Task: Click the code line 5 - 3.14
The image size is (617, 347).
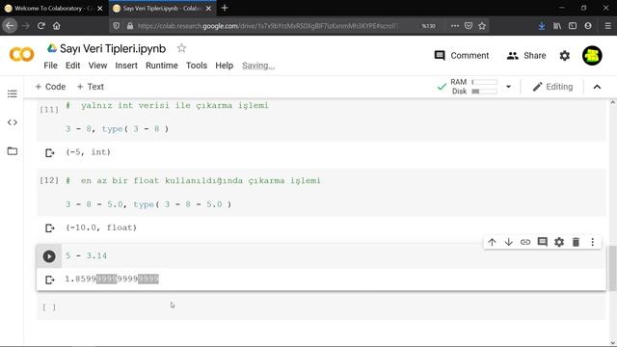Action: [x=86, y=256]
